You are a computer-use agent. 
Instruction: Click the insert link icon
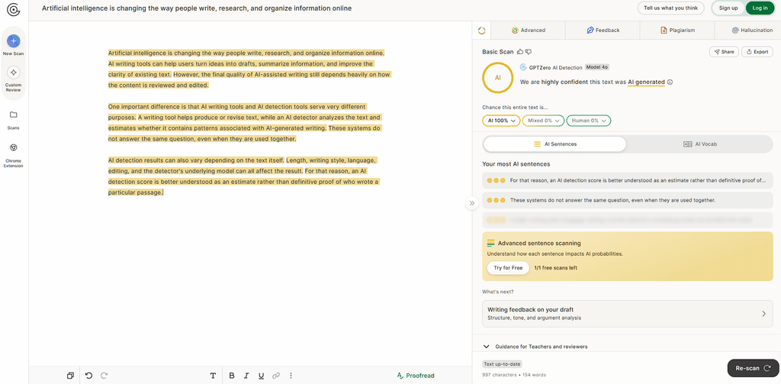[276, 376]
